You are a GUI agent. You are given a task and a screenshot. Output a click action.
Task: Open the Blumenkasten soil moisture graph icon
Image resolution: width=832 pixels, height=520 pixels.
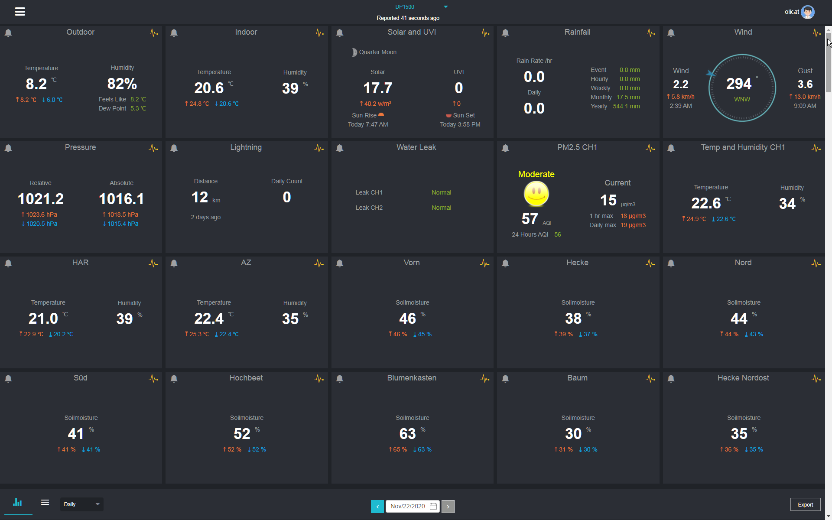click(x=484, y=379)
